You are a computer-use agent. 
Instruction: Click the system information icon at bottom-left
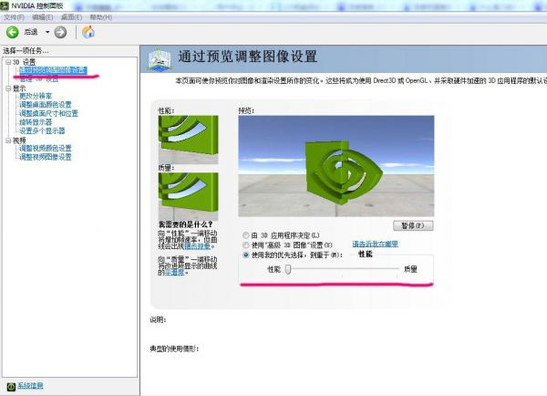coord(10,386)
